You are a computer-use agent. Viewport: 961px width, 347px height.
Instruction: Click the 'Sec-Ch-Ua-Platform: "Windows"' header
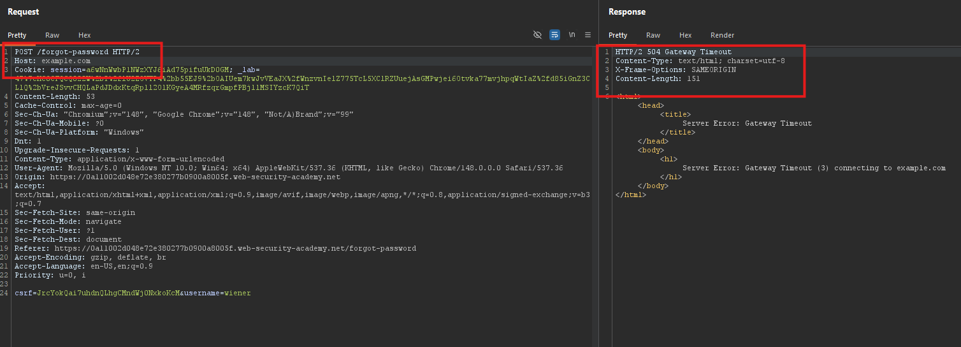[x=79, y=132]
